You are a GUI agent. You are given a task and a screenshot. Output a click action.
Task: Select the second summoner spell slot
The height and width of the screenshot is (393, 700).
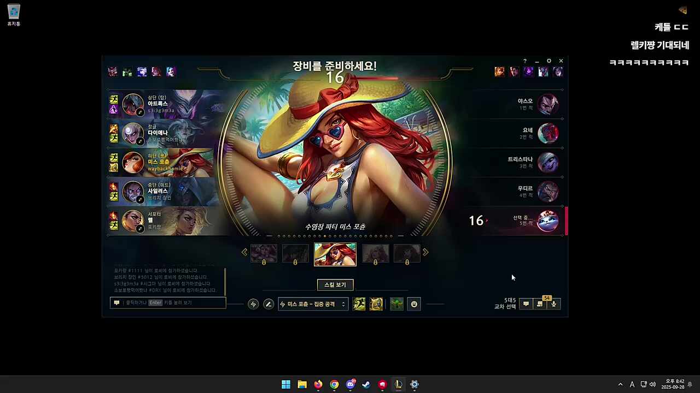376,304
